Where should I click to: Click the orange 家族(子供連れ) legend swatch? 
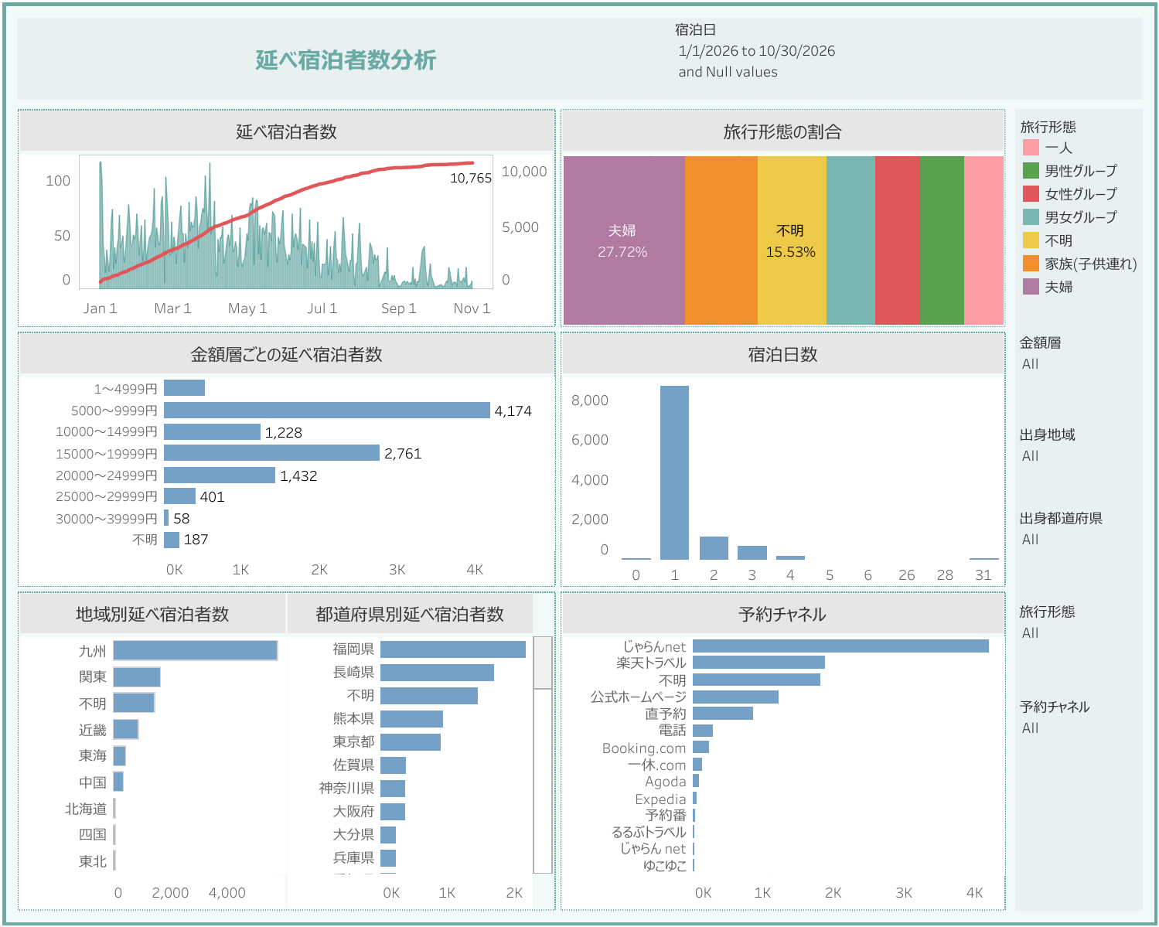pyautogui.click(x=1030, y=264)
